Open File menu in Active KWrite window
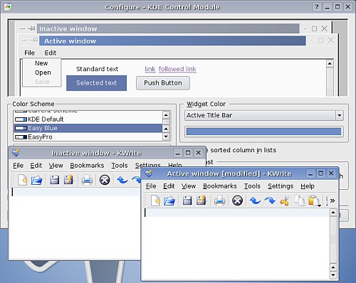The height and width of the screenshot is (283, 356). pos(151,186)
